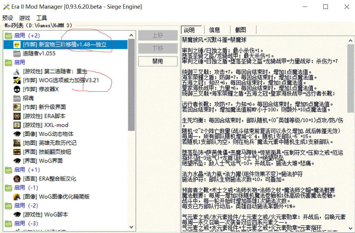The image size is (355, 233).
Task: Collapse the 启用 group without priority number
Action: click(8, 62)
